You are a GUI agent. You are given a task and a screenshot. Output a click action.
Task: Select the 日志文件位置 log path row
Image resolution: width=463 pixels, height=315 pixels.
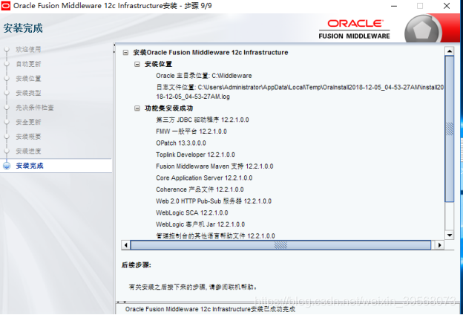(300, 91)
